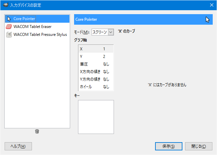
Task: Select WACOM Tablet Eraser device name
Action: tap(32, 27)
